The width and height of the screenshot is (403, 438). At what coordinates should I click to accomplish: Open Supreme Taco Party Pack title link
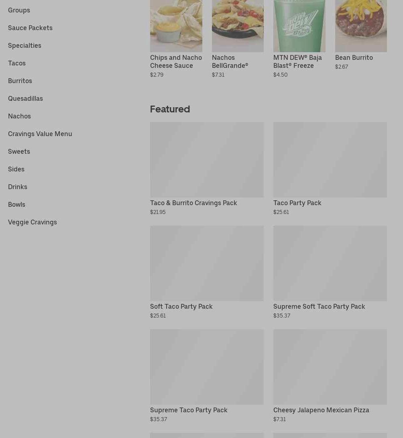point(189,410)
